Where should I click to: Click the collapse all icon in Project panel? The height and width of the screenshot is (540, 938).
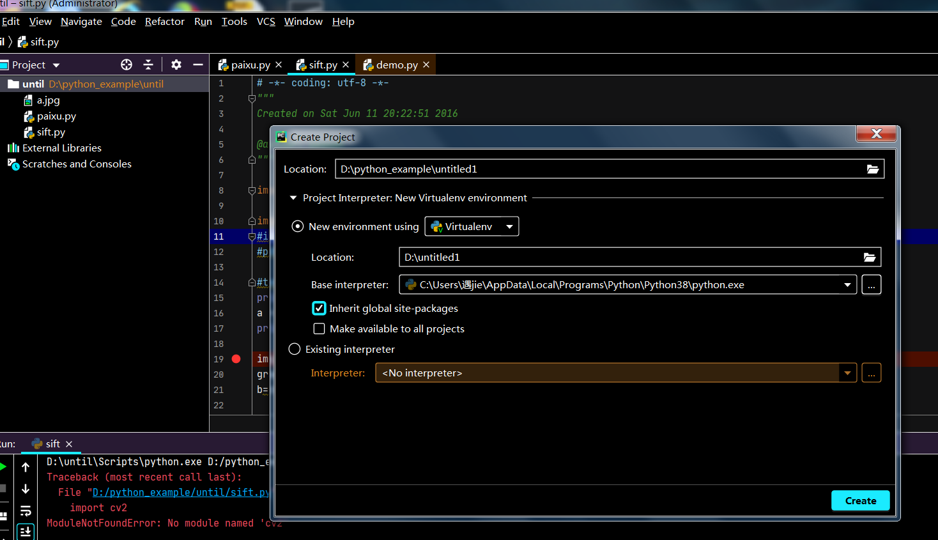click(x=148, y=65)
